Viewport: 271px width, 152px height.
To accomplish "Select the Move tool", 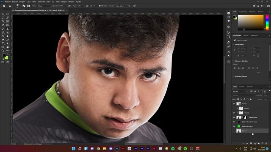I will click(3, 14).
